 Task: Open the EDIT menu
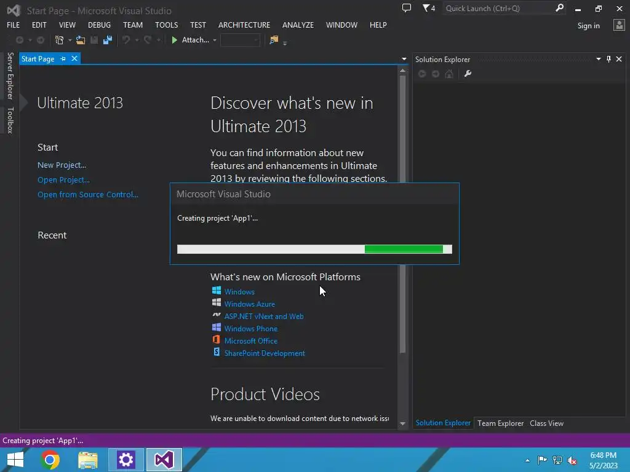click(x=39, y=25)
